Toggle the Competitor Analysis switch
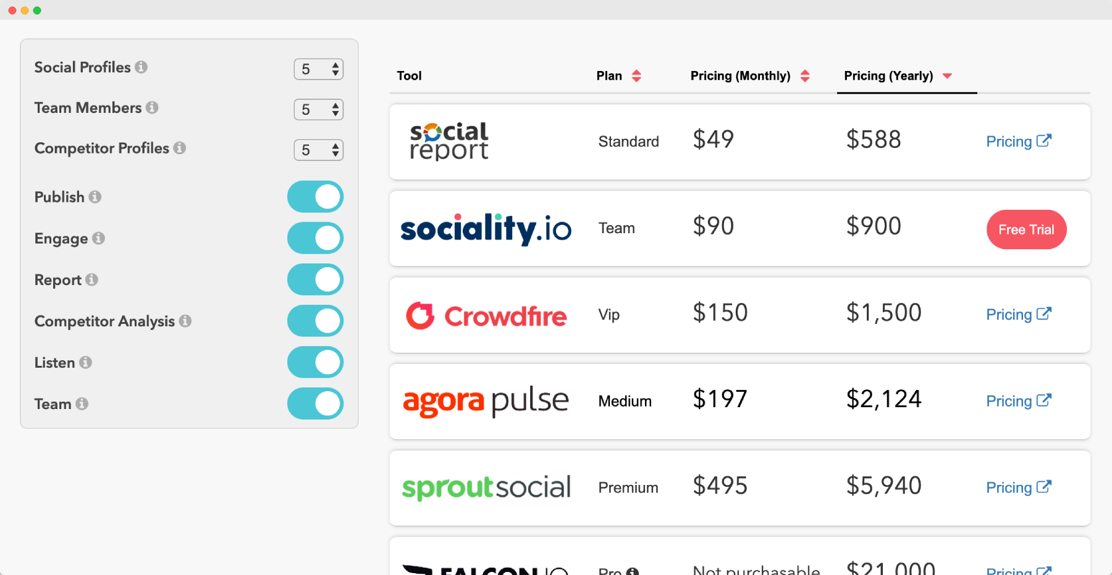 [x=315, y=321]
